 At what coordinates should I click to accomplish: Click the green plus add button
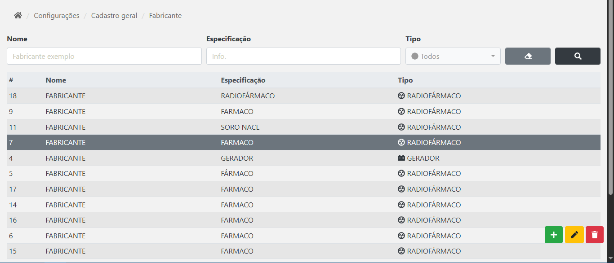coord(554,235)
